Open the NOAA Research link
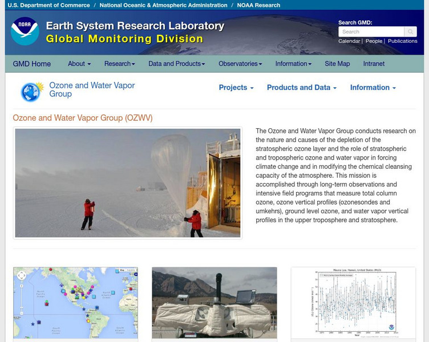Image resolution: width=429 pixels, height=342 pixels. click(x=258, y=5)
